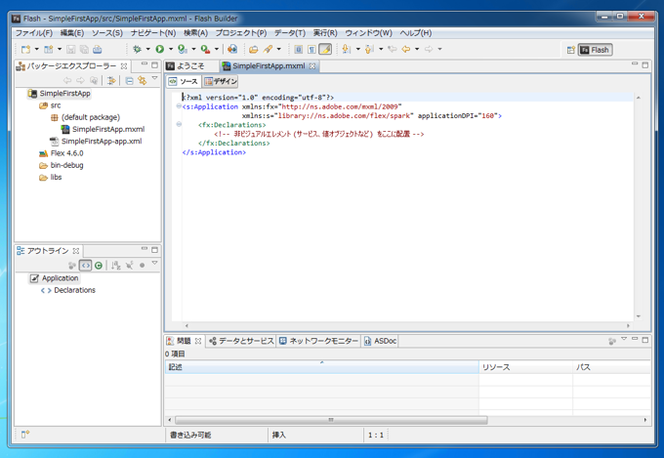Collapse the s:Application tag fold marker
The width and height of the screenshot is (664, 458).
coord(179,106)
